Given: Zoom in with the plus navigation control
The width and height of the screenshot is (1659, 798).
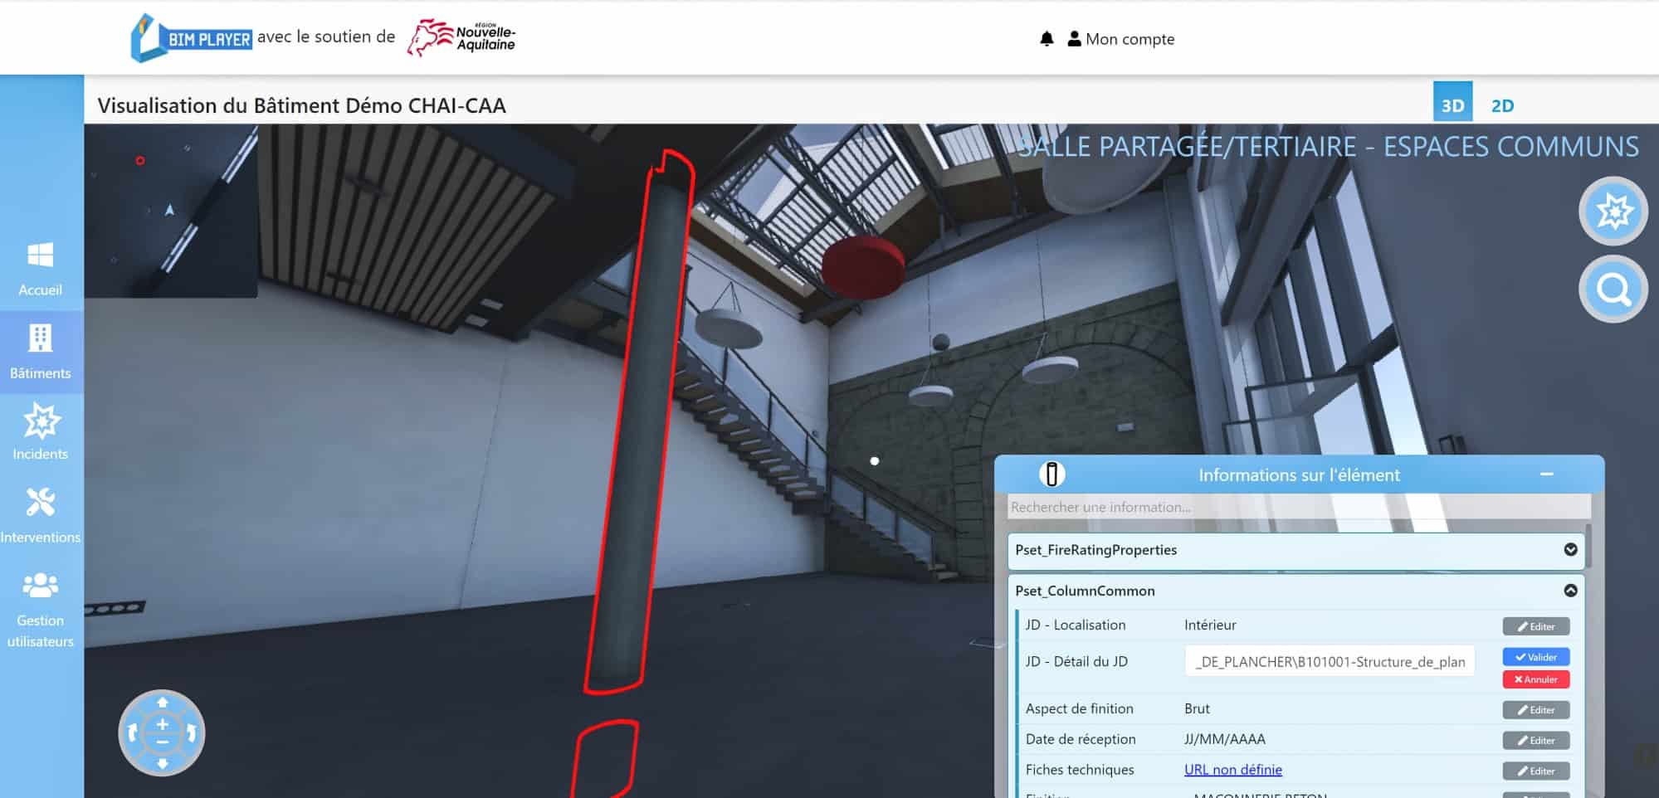Looking at the screenshot, I should [x=162, y=724].
